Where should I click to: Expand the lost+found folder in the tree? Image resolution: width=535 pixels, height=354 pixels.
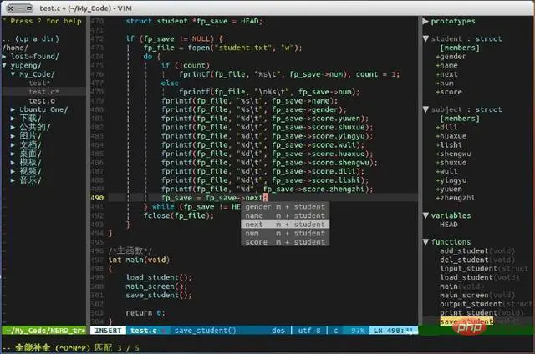point(6,56)
